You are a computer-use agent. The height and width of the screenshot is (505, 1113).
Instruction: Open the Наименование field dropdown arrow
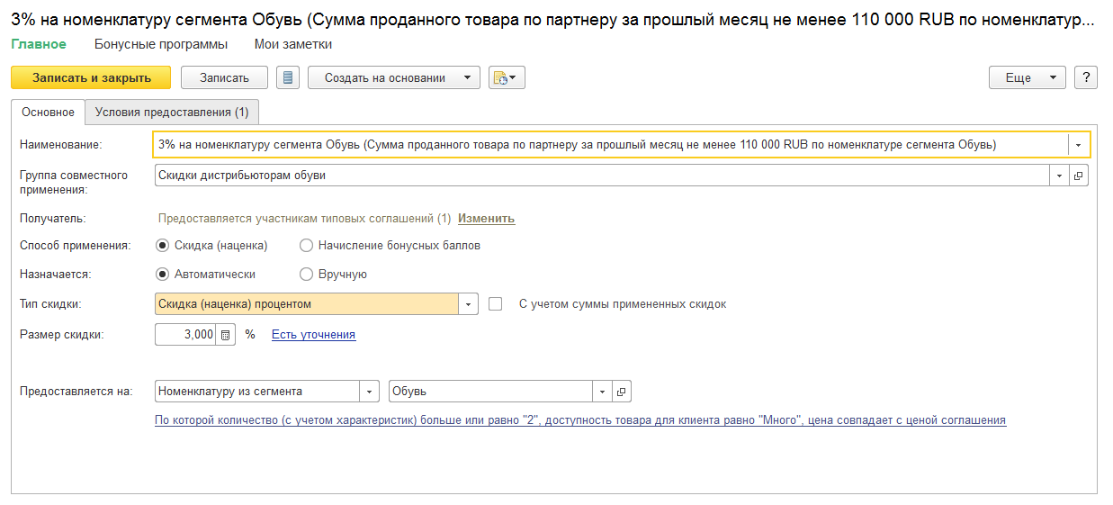point(1078,145)
